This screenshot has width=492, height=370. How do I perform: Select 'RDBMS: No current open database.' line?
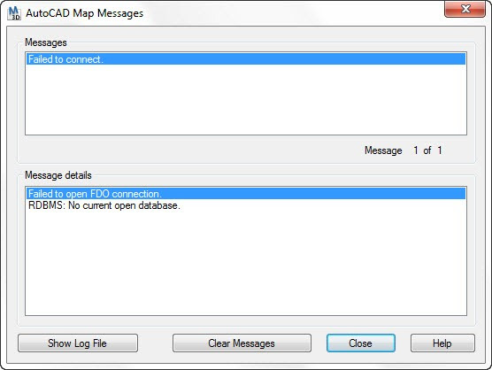coord(246,205)
